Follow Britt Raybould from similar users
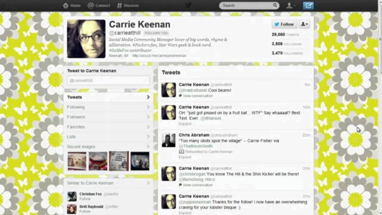Screen dimensions: 382x215 [x=85, y=211]
